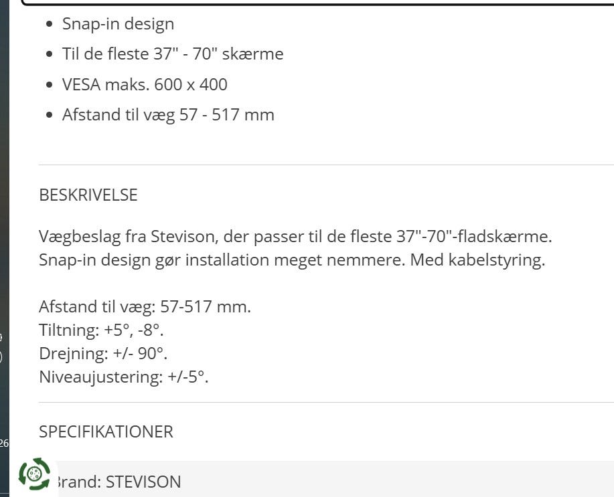
Task: Open the green cookie consent icon
Action: click(34, 474)
